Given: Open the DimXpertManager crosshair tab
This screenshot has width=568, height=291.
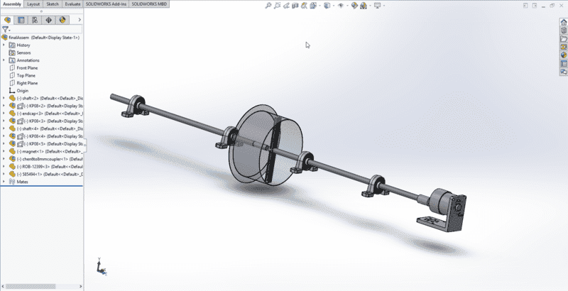Looking at the screenshot, I should pos(48,20).
